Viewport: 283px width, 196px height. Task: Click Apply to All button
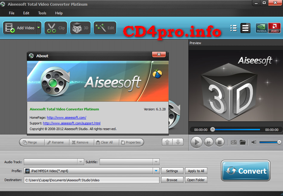196,171
